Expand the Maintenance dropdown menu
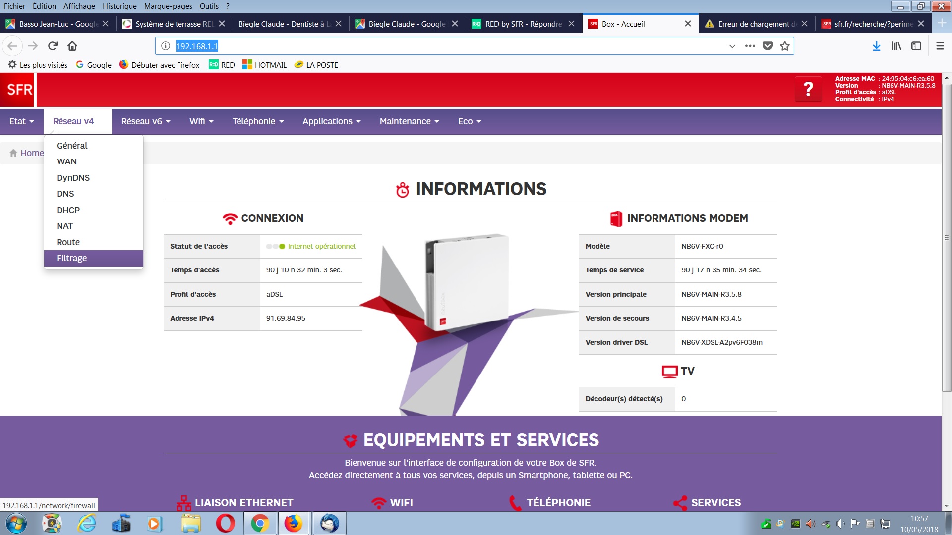The image size is (952, 535). click(x=410, y=121)
